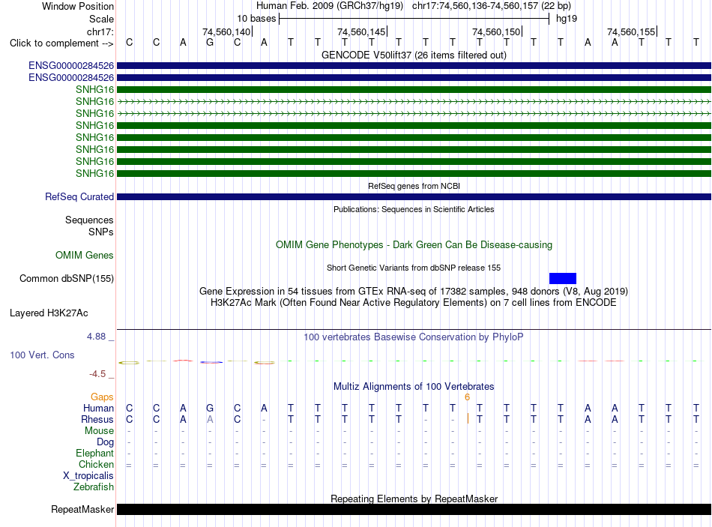Click the '74,560,140' ruler position label
Screen dimensions: 712x527
(x=226, y=31)
